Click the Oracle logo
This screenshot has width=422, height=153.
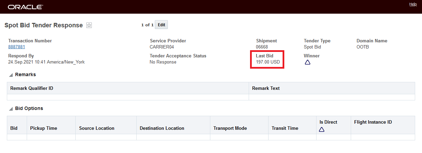click(x=25, y=7)
